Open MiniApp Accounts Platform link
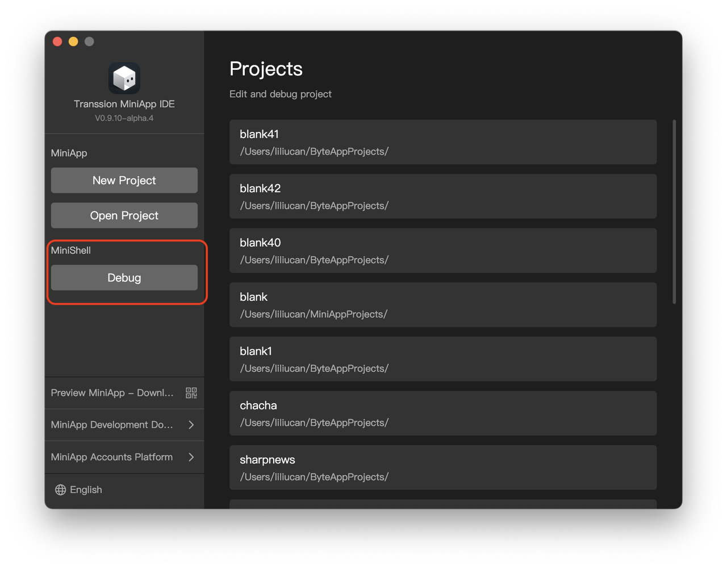 124,457
